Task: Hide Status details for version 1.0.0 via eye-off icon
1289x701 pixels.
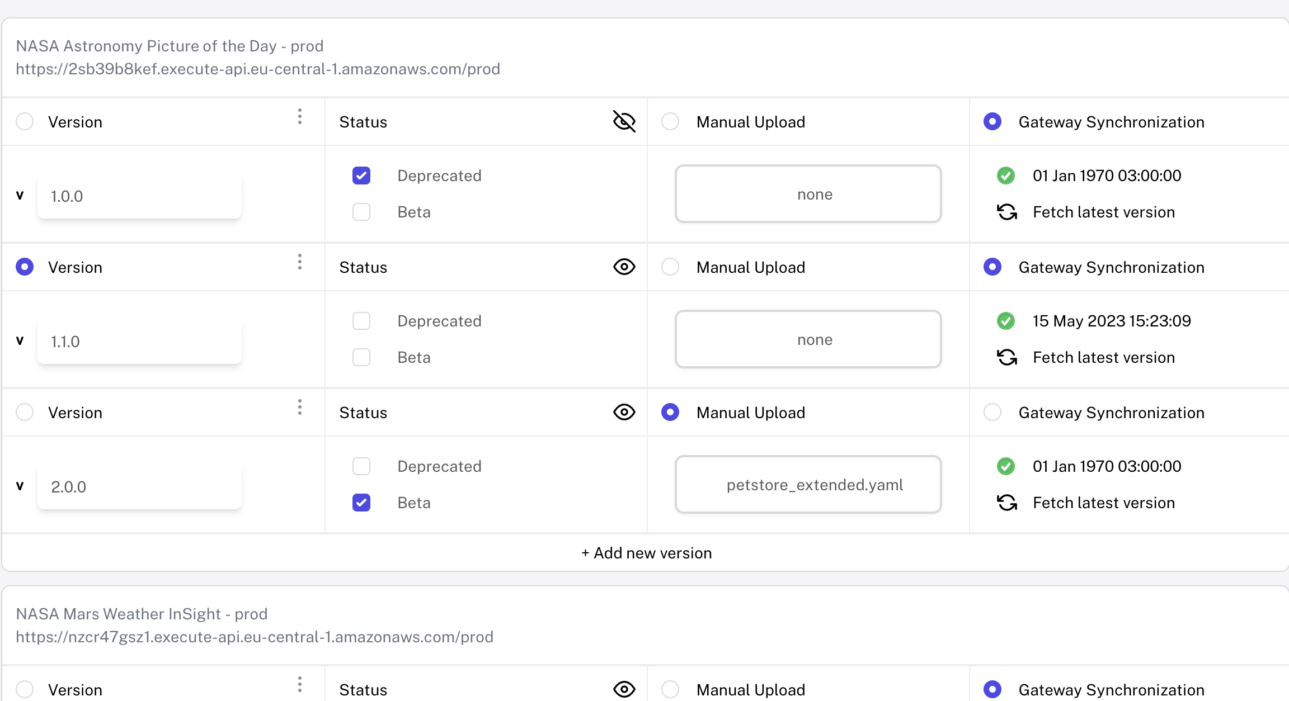Action: point(624,121)
